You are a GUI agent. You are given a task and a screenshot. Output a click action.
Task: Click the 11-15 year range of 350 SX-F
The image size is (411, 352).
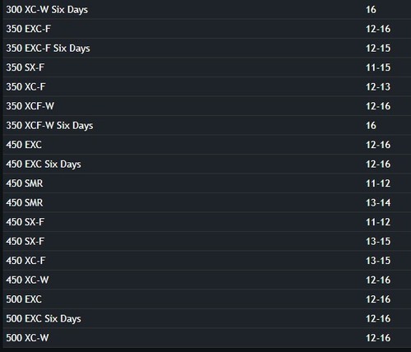pyautogui.click(x=378, y=67)
